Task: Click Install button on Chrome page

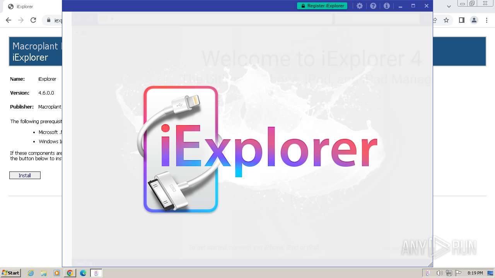Action: coord(25,175)
